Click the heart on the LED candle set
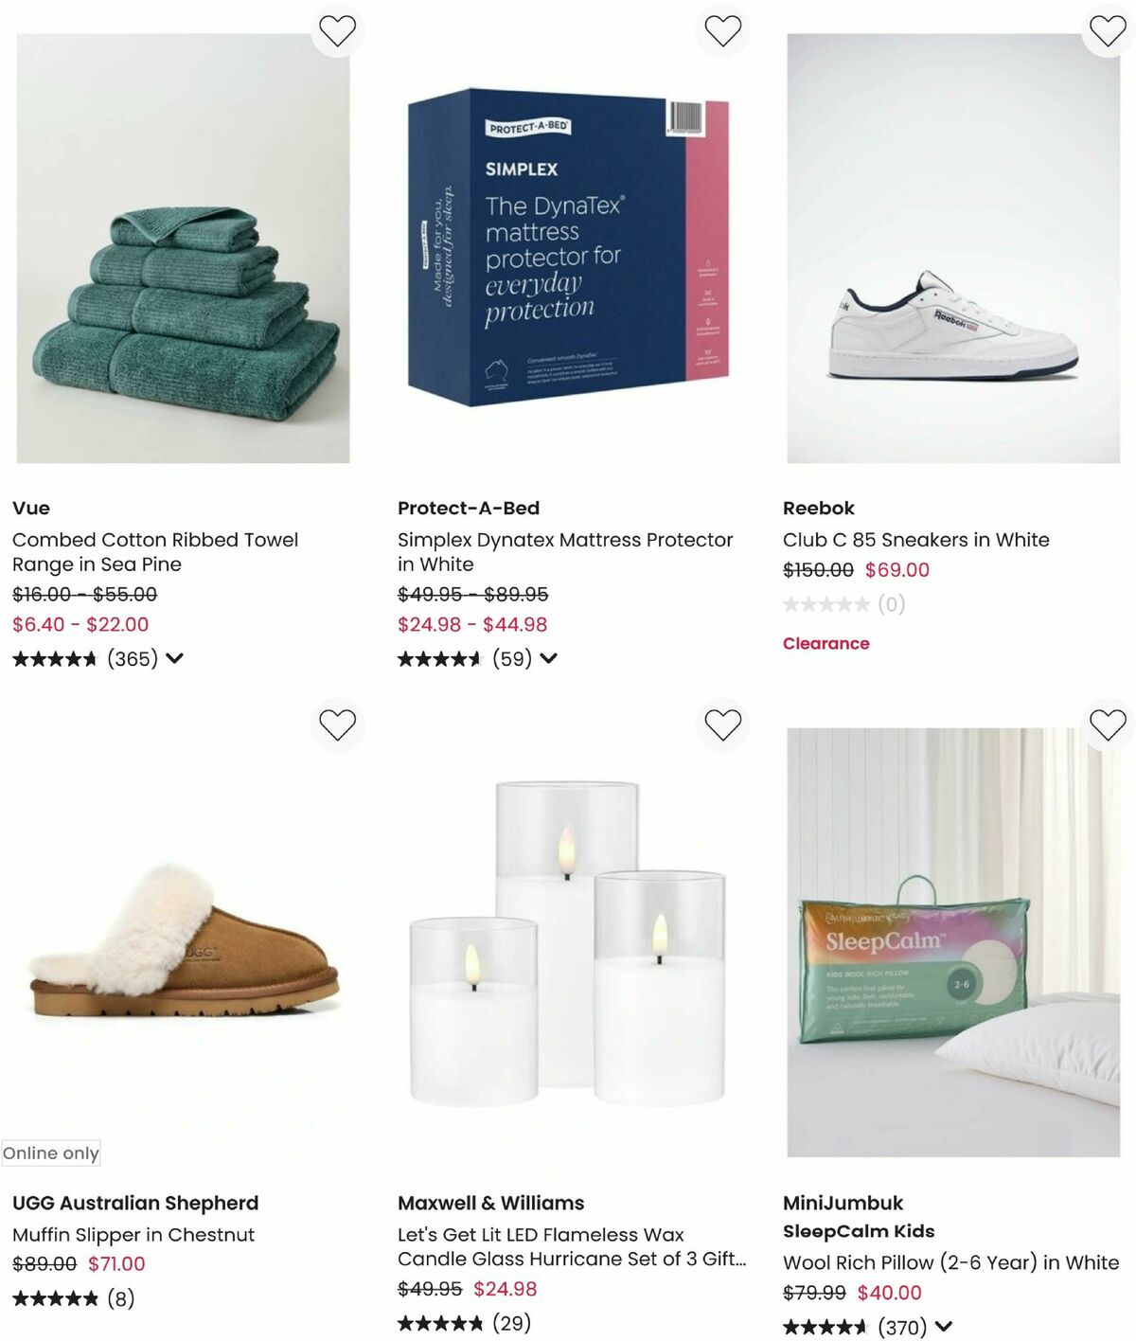1136x1341 pixels. coord(723,725)
